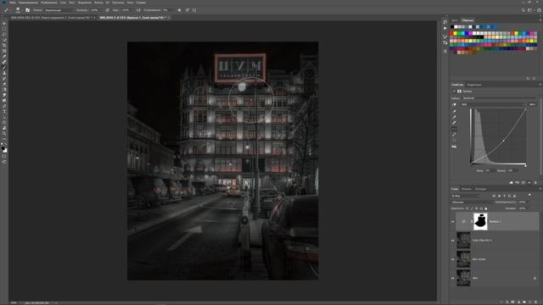Select the Gradient tool
Image resolution: width=543 pixels, height=305 pixels.
click(4, 89)
